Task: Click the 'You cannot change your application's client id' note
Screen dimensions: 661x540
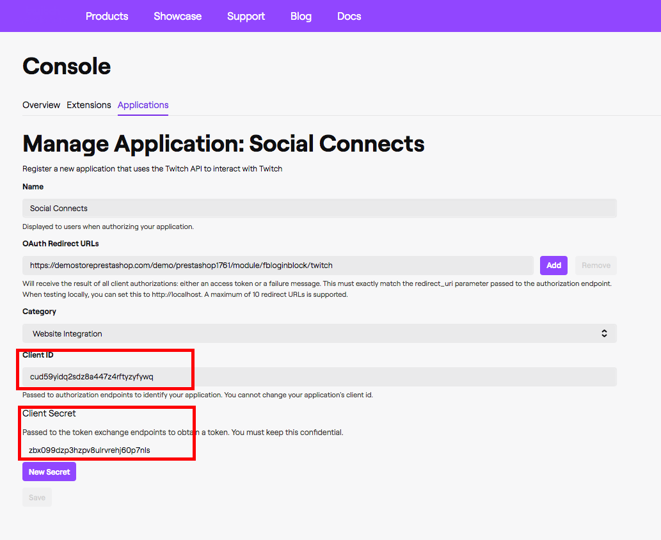Action: 298,395
